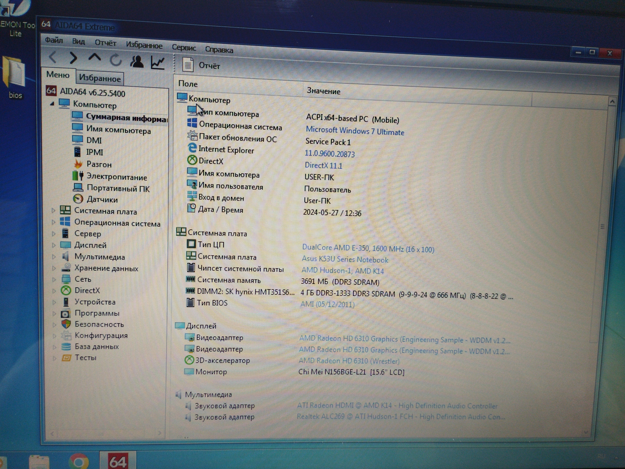
Task: Open the graph chart icon in toolbar
Action: (158, 62)
